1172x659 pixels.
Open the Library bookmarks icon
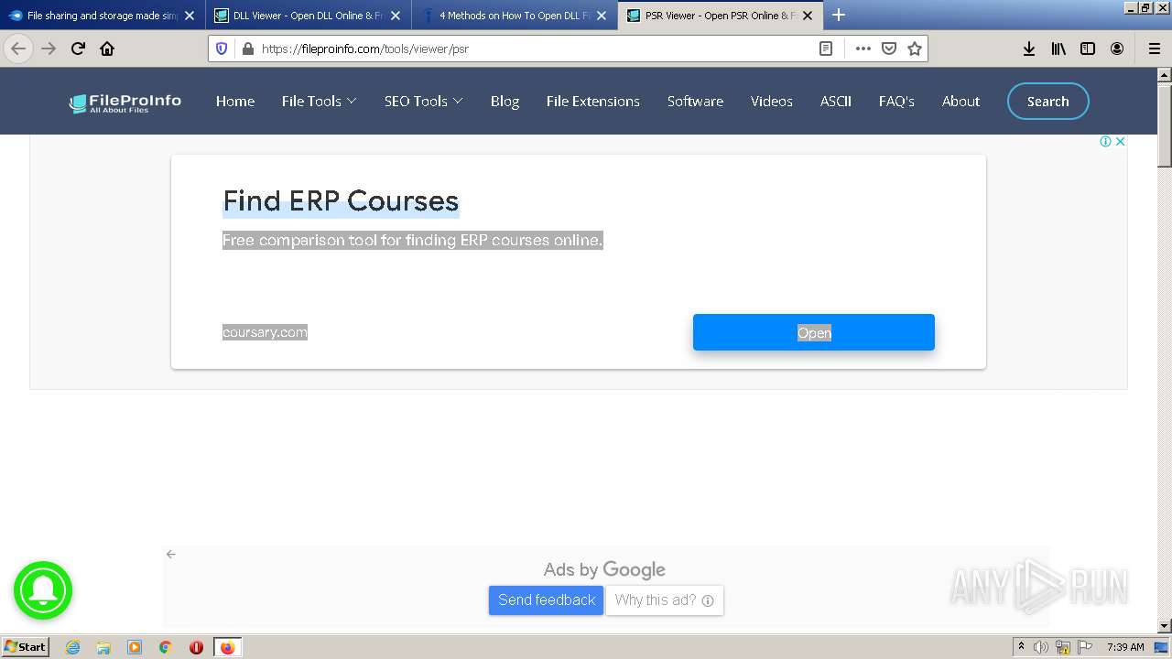point(1058,49)
